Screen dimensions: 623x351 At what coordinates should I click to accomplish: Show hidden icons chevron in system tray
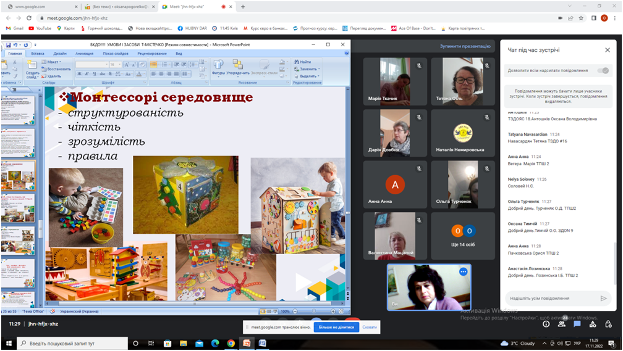545,344
